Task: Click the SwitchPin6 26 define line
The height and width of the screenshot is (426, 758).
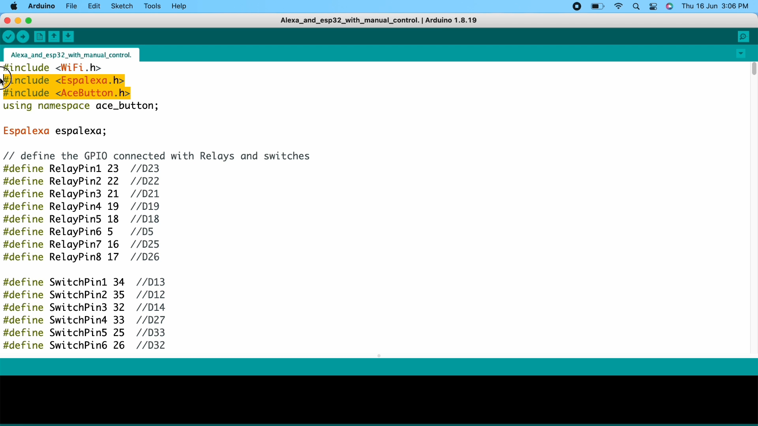Action: pyautogui.click(x=84, y=346)
